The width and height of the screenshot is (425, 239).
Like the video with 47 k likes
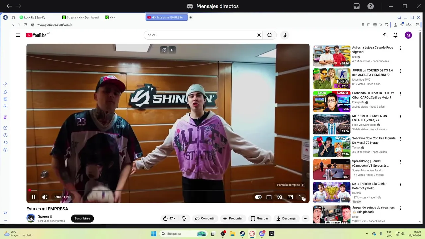point(169,218)
